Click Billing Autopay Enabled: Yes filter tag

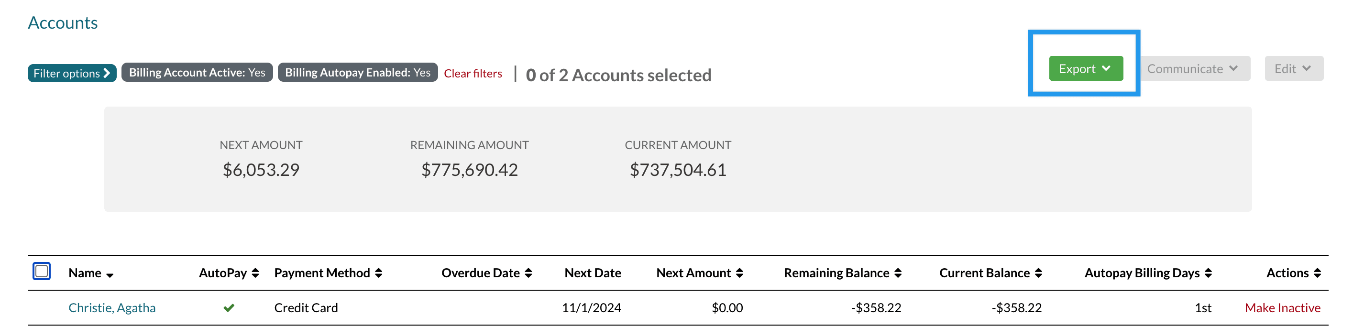tap(357, 73)
